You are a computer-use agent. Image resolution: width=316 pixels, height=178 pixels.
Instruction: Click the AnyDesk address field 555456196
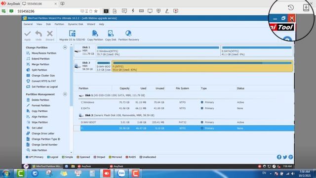pyautogui.click(x=48, y=11)
